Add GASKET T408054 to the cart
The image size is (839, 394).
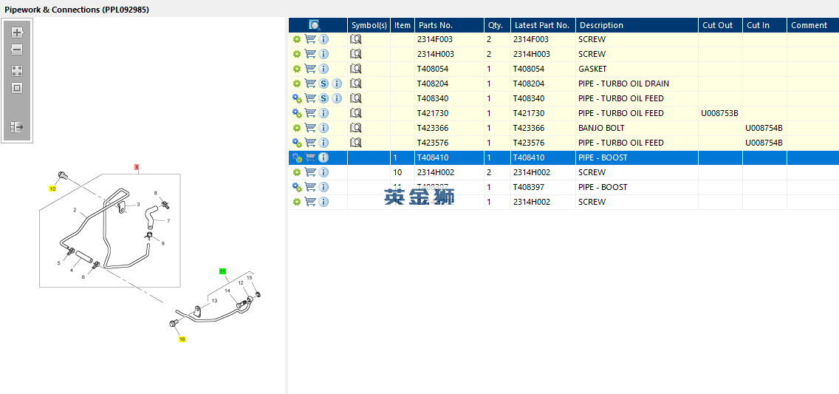(x=310, y=69)
